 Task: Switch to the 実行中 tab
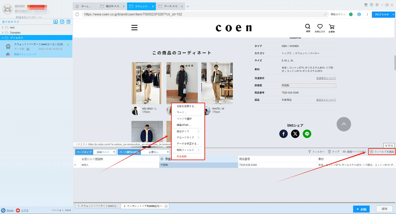tap(112, 6)
